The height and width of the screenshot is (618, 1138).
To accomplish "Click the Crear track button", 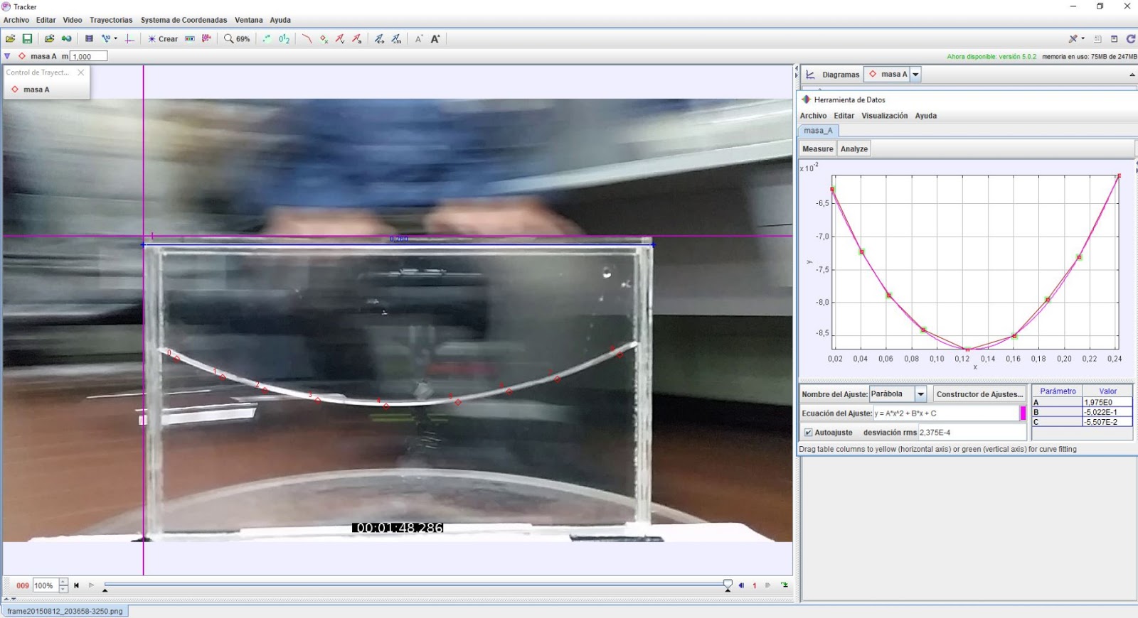I will click(x=163, y=39).
